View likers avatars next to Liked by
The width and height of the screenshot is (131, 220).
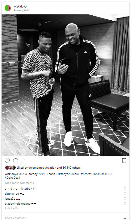pyautogui.click(x=10, y=167)
